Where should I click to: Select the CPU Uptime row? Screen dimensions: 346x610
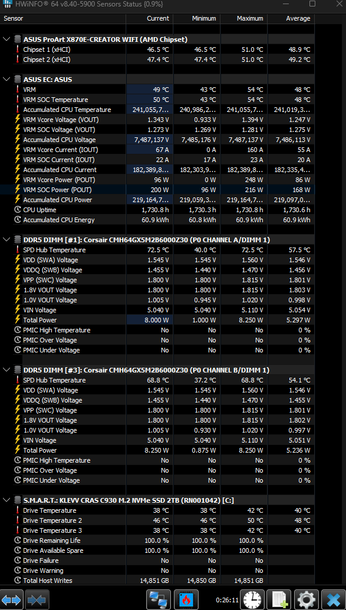(x=157, y=210)
